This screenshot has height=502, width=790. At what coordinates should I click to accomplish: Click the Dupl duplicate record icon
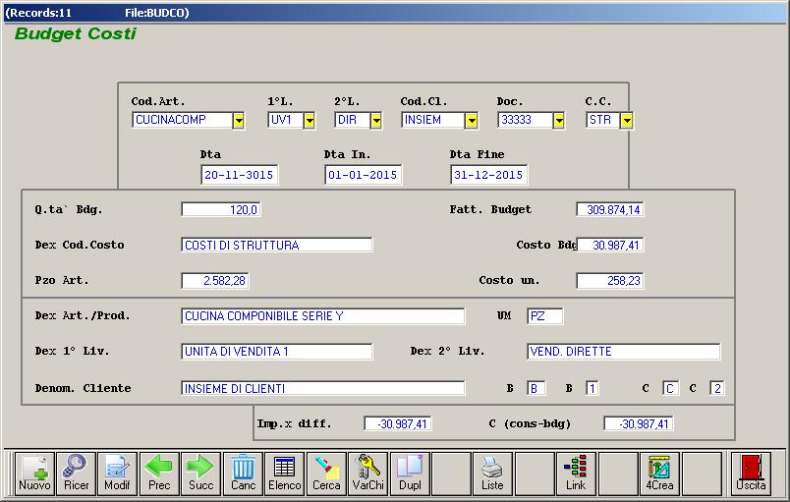[x=410, y=474]
